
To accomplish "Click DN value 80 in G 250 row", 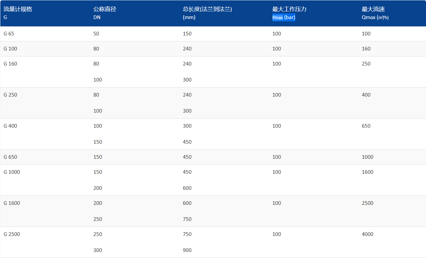I will coord(96,95).
